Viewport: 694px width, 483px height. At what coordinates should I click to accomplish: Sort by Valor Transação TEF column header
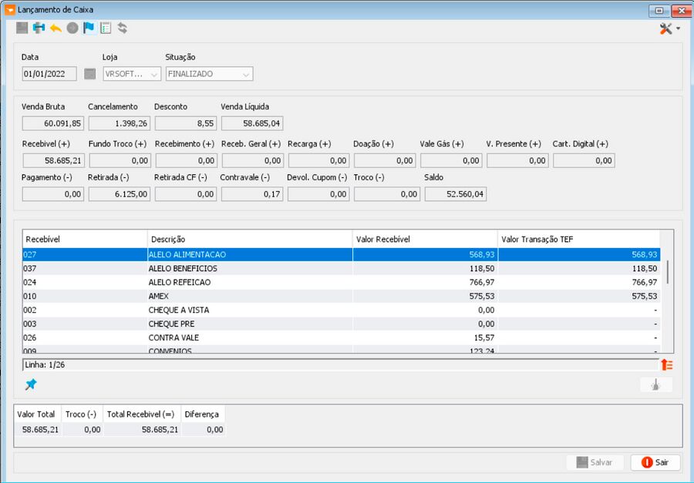coord(578,240)
